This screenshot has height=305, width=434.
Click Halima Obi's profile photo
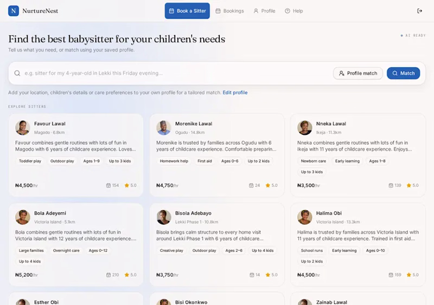305,217
